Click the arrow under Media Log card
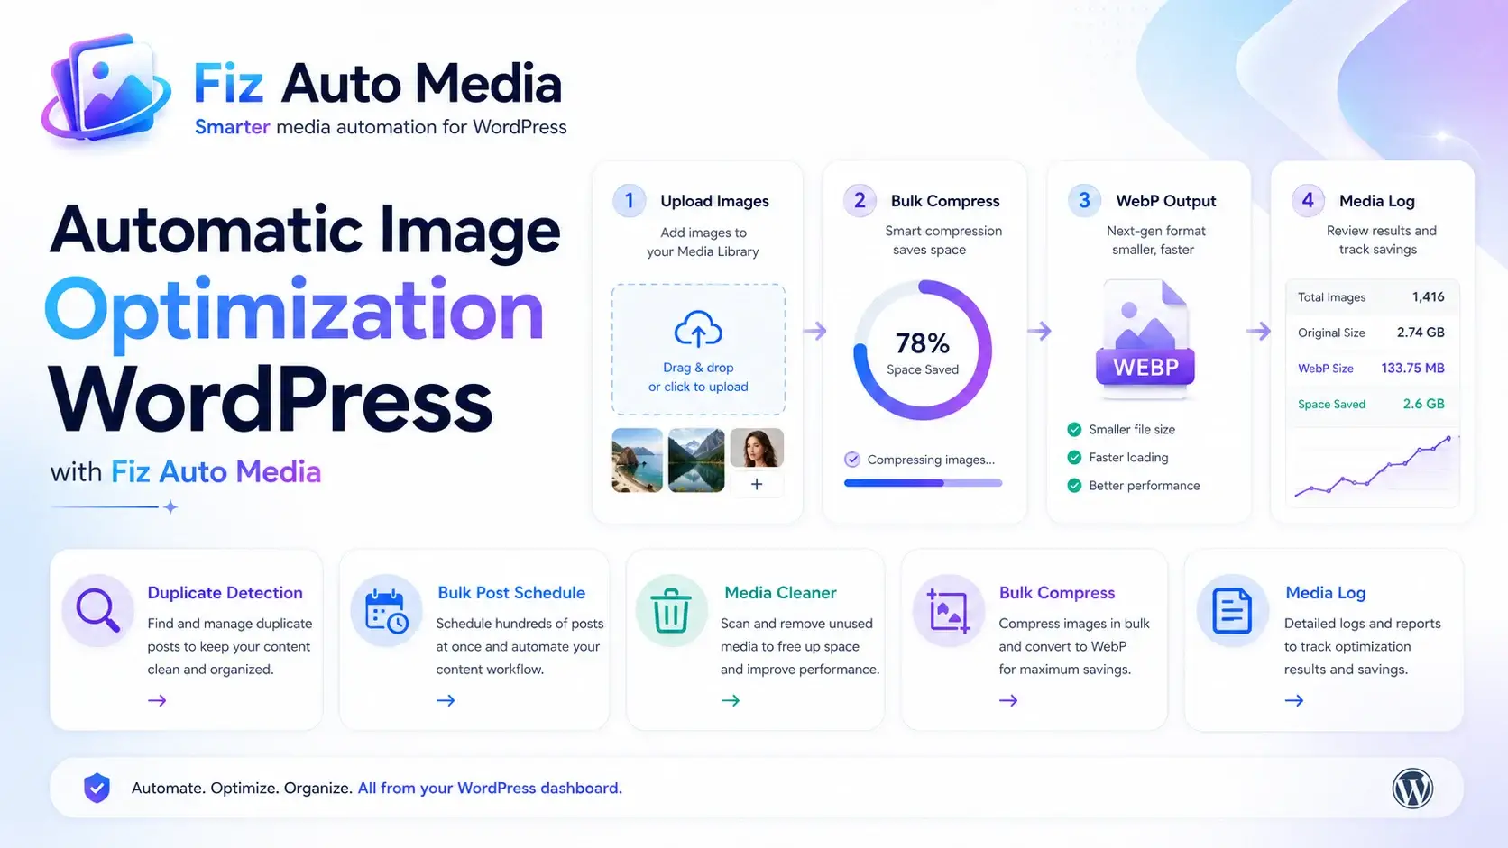 coord(1294,700)
